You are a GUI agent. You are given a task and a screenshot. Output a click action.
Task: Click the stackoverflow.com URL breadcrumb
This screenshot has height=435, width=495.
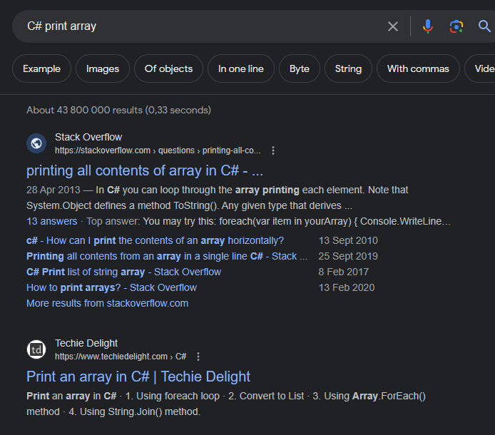coord(158,150)
